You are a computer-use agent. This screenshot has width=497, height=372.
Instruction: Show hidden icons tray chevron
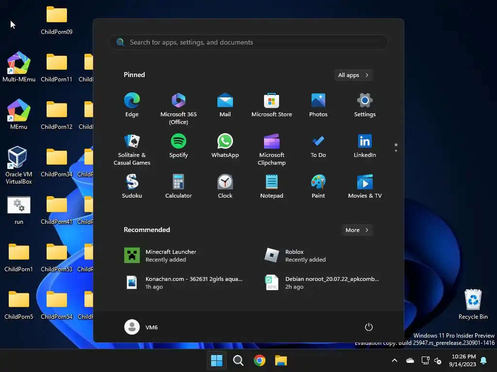coord(395,360)
